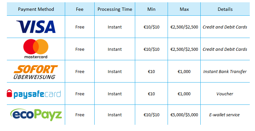Select the Processing Time header
The height and width of the screenshot is (131, 255).
coord(115,9)
